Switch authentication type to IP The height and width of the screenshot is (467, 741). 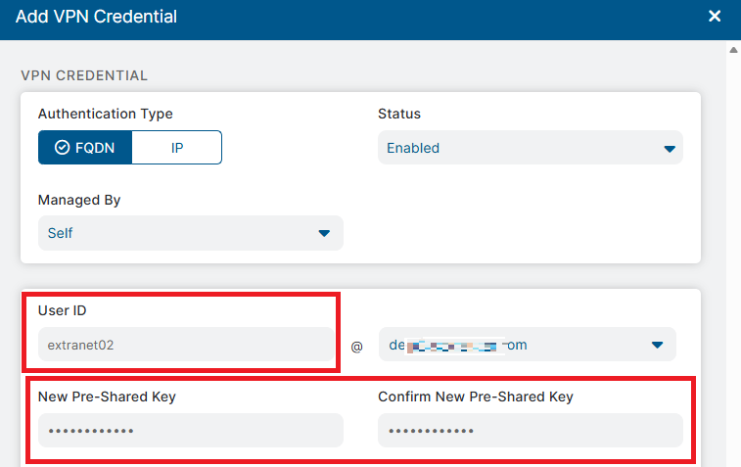tap(177, 148)
